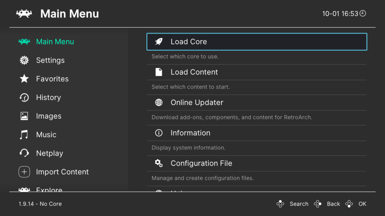Click the Import Content plus icon
385x216 pixels.
click(x=24, y=172)
